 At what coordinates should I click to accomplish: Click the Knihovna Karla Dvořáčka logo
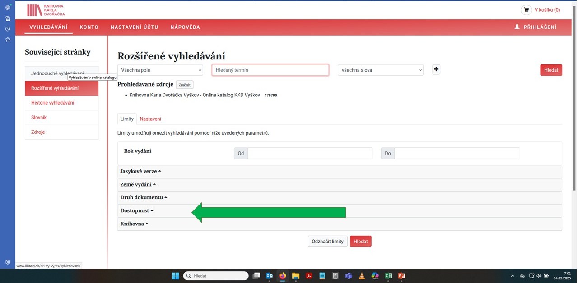[x=46, y=10]
